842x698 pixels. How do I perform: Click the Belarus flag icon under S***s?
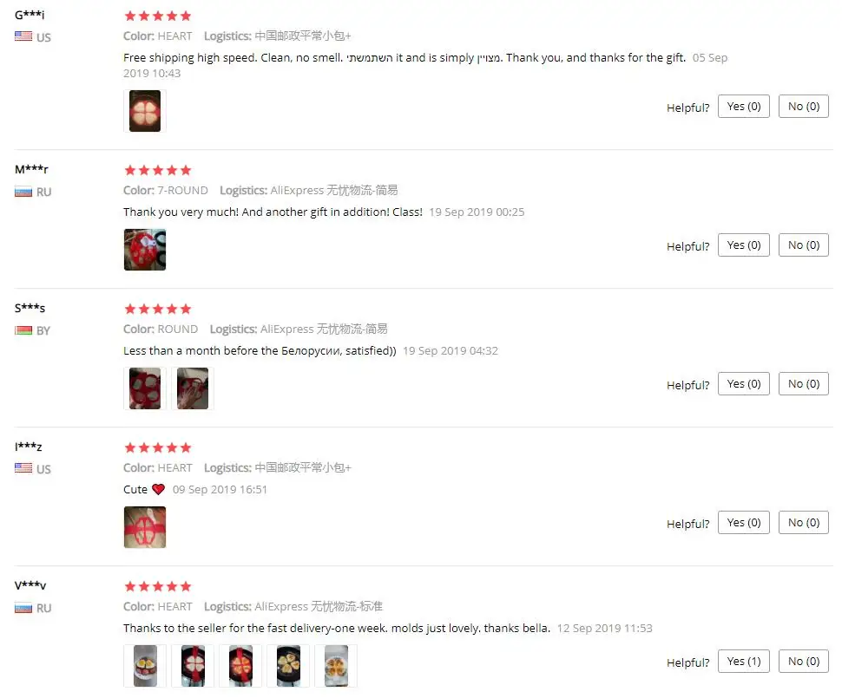(23, 330)
